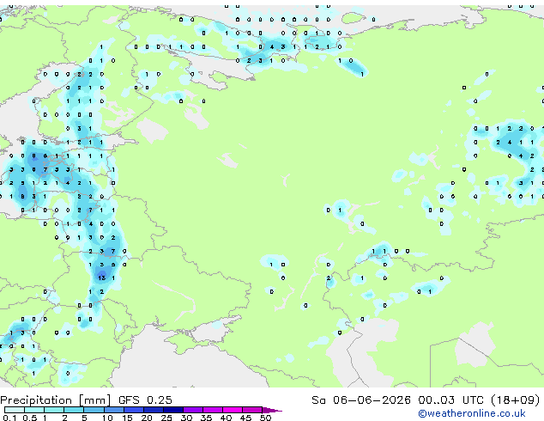Open the weatheronline.co.uk copyright link
This screenshot has height=421, width=544.
click(x=472, y=413)
